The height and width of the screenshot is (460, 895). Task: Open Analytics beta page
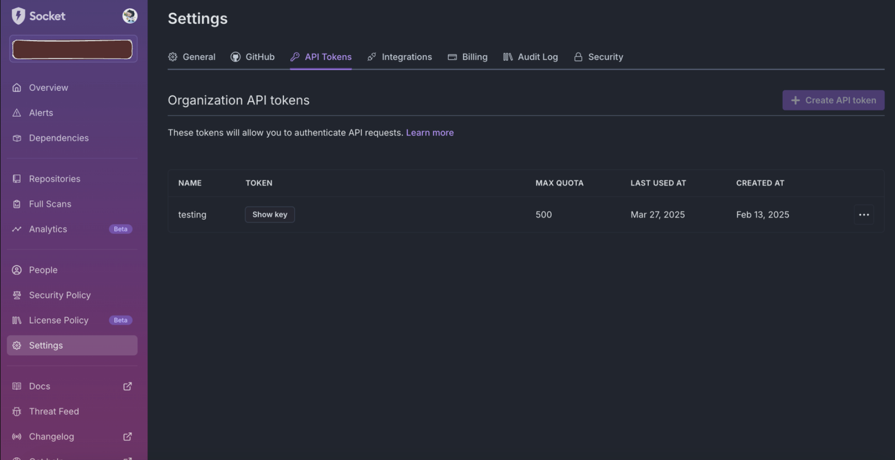tap(48, 229)
